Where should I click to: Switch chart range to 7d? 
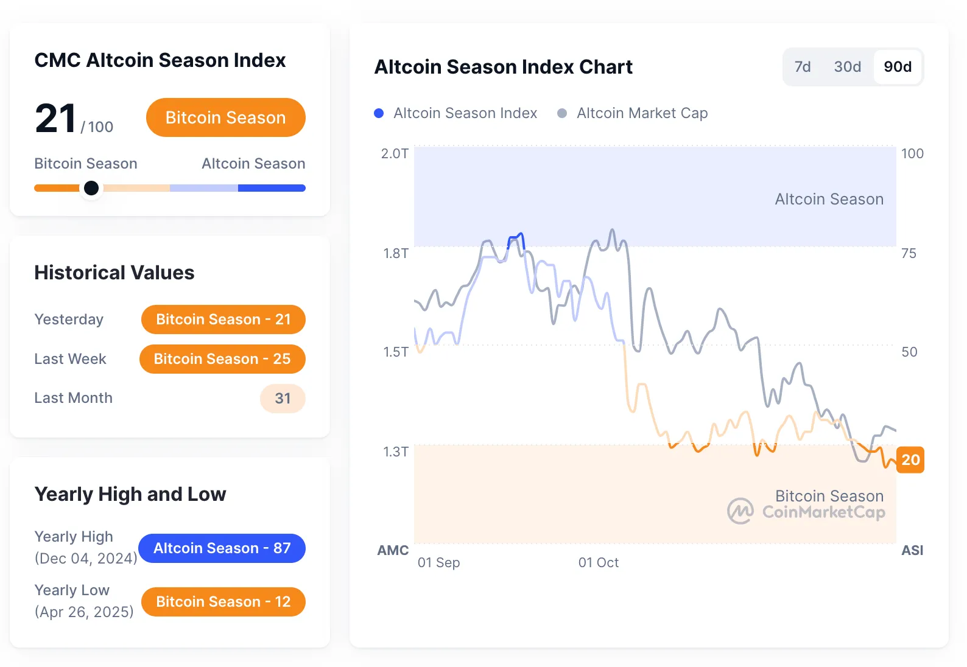[803, 67]
